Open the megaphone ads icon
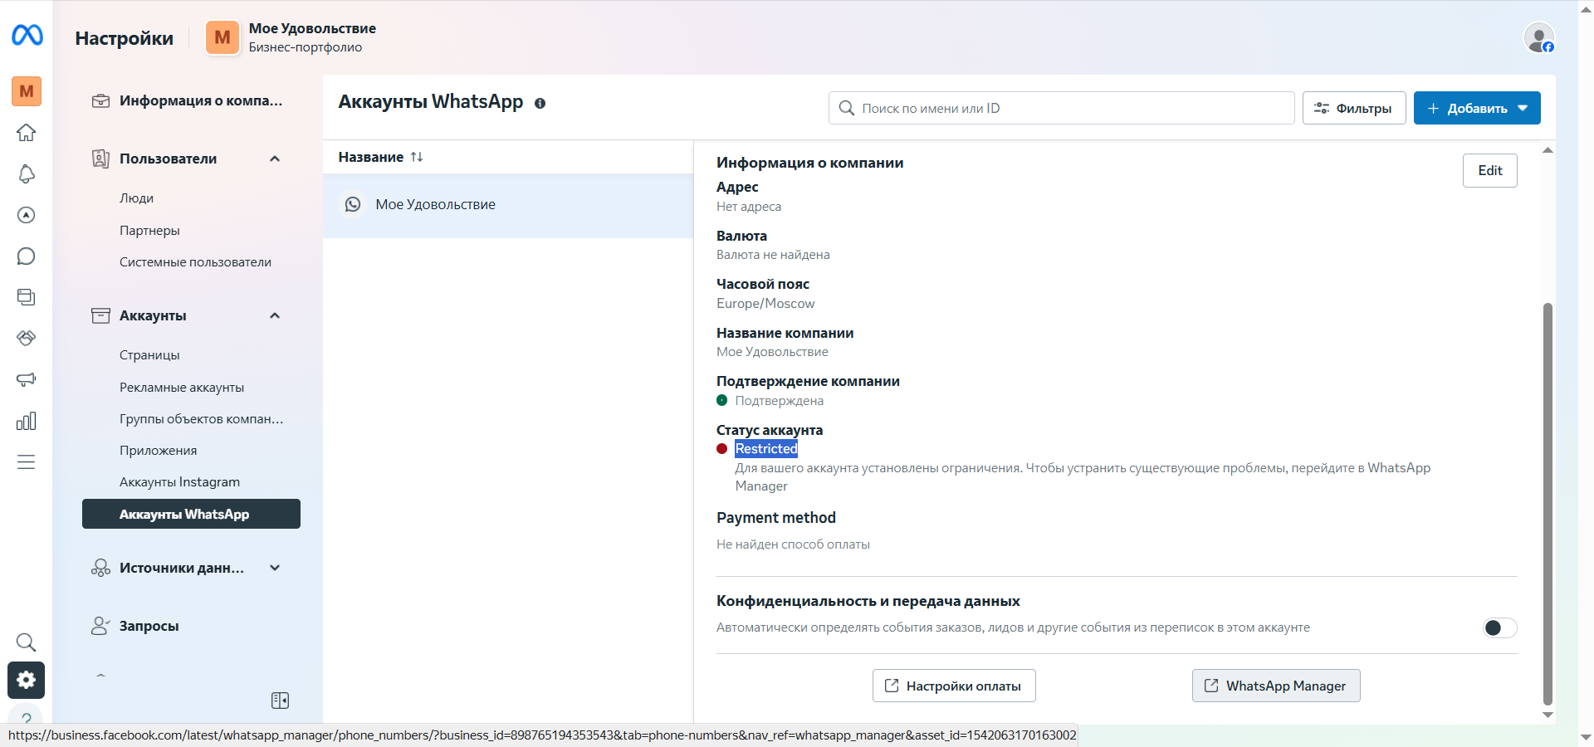This screenshot has height=747, width=1594. [27, 379]
